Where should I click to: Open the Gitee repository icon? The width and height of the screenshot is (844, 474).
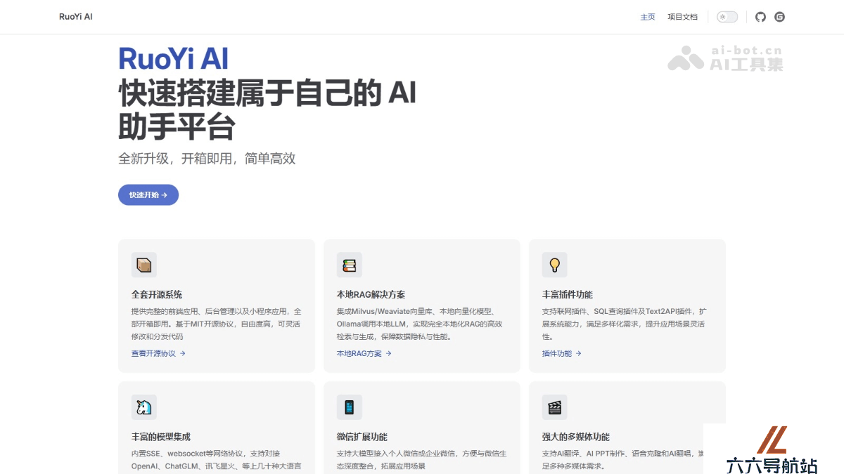coord(779,17)
